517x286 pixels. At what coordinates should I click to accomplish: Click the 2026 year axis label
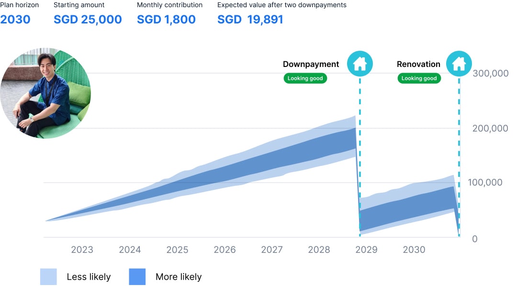coord(225,250)
